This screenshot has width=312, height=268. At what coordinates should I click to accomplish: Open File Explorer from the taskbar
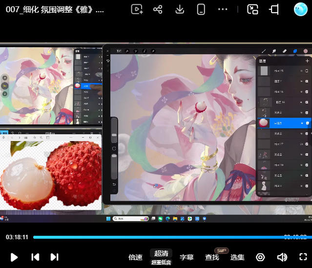tap(175, 219)
